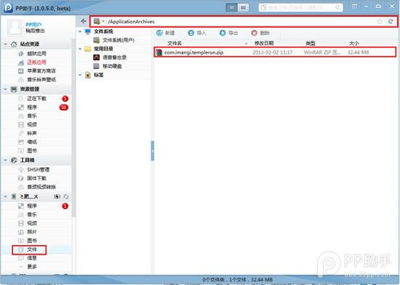Click the sidebar vertical scrollbar

click(74, 127)
